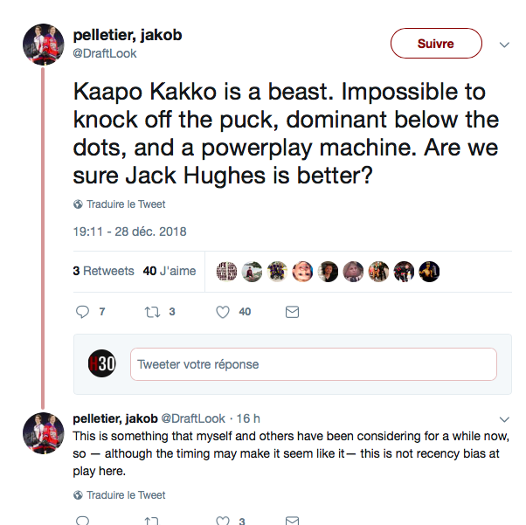View the 40 J'aime likes list
Viewport: 526px width, 525px height.
point(170,271)
